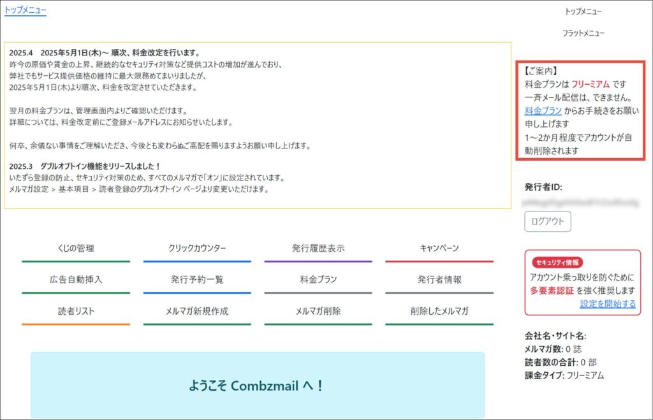Screen dimensions: 653x420
Task: Open 広告自動挿入 menu
Action: [76, 280]
